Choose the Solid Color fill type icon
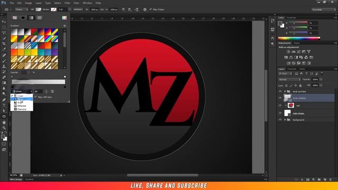 (x=23, y=17)
